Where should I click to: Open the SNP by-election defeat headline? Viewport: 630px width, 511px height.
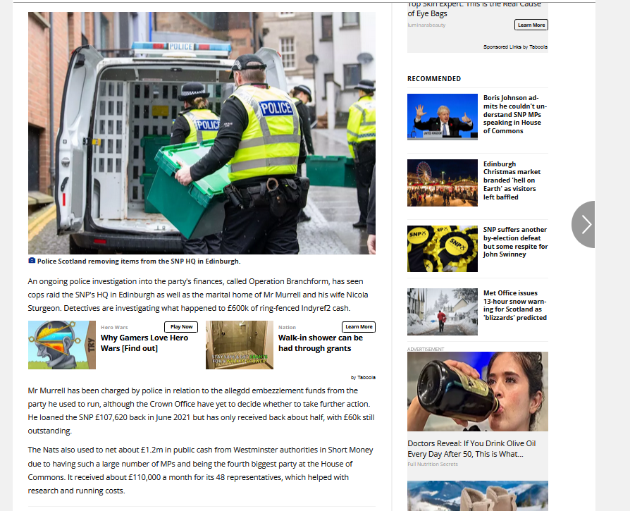click(515, 242)
